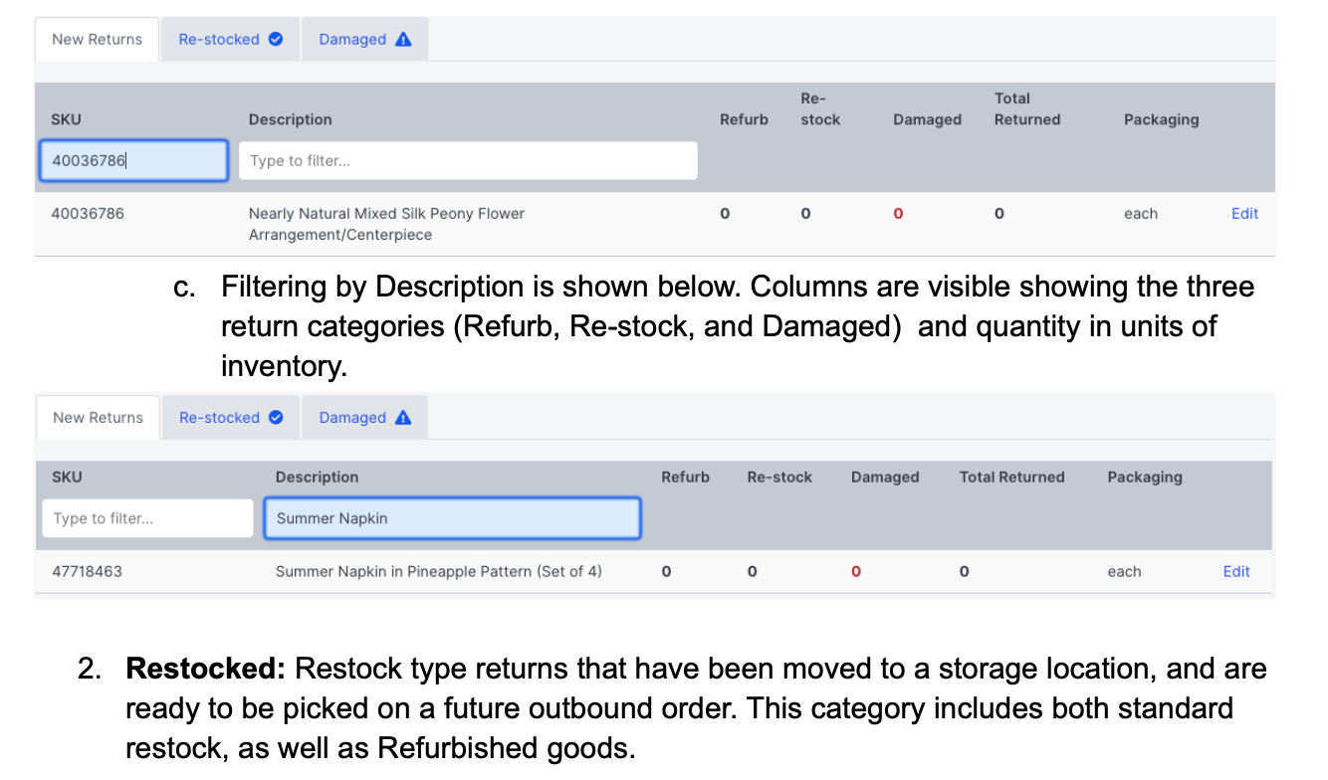Select the red Damaged count for SKU 47718463

point(855,571)
